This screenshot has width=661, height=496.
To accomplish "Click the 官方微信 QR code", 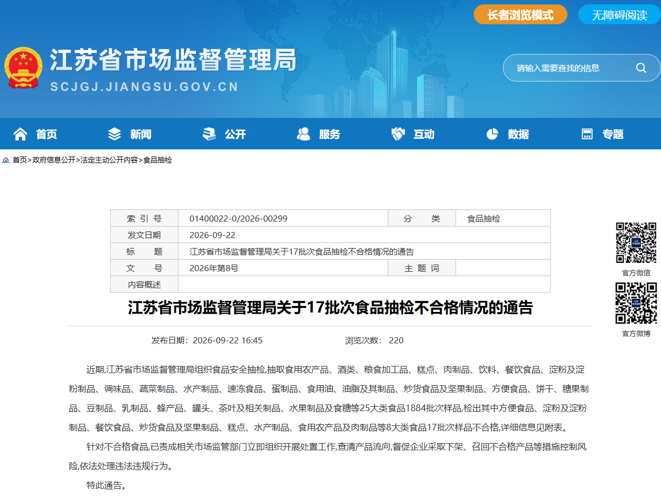I will click(636, 243).
